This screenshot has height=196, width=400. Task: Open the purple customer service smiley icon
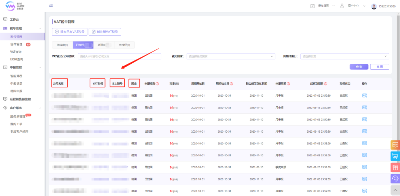(x=395, y=179)
